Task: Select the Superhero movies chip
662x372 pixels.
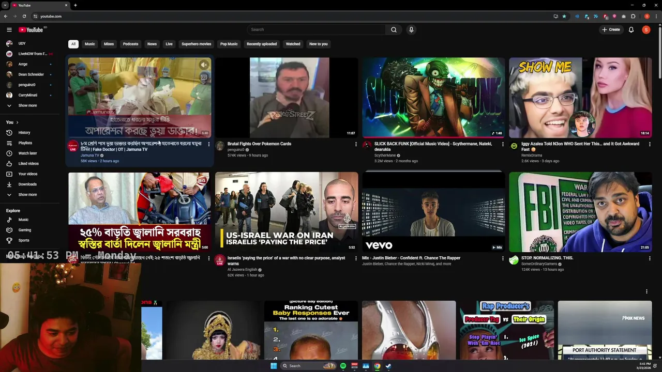Action: tap(197, 44)
